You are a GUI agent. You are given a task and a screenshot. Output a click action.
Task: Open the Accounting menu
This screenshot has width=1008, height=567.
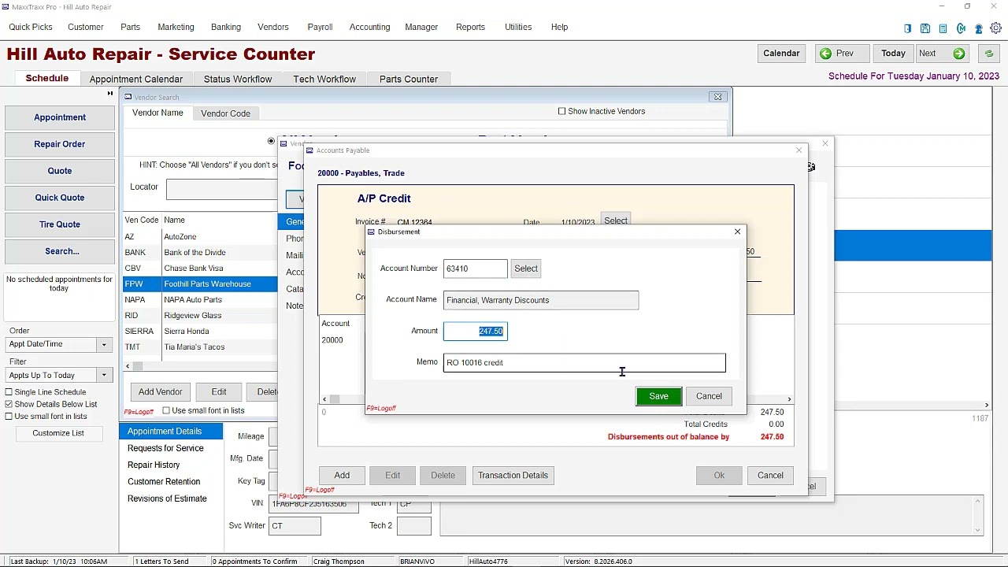(x=369, y=27)
